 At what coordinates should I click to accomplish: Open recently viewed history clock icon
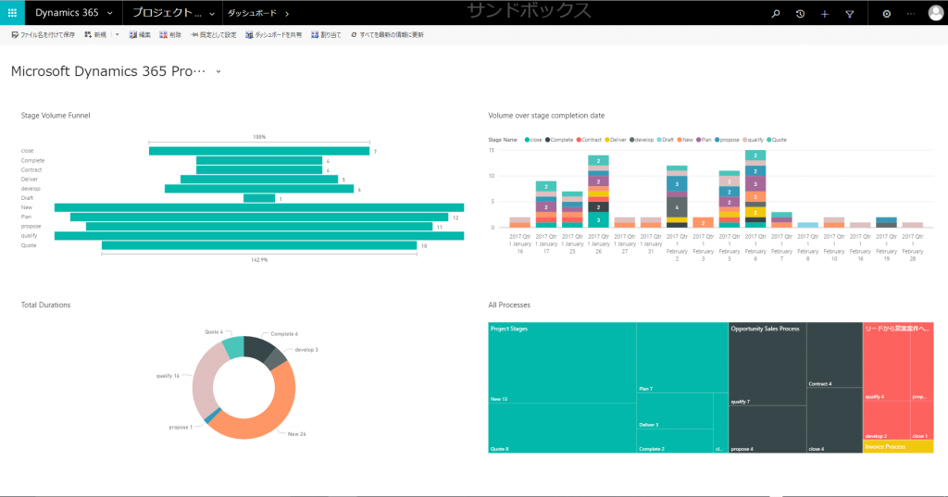tap(800, 13)
